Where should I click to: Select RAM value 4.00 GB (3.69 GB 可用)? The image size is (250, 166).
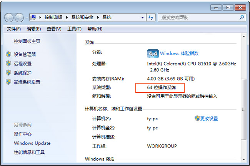[x=171, y=79]
